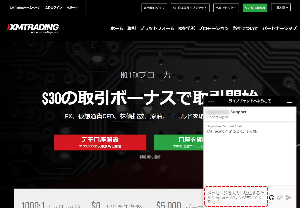Open 日本語ライブチャット button
Viewport: 300px width, 208px height.
point(190,8)
